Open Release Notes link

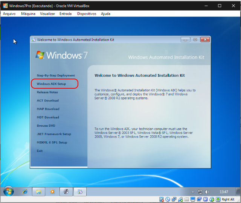click(47, 92)
